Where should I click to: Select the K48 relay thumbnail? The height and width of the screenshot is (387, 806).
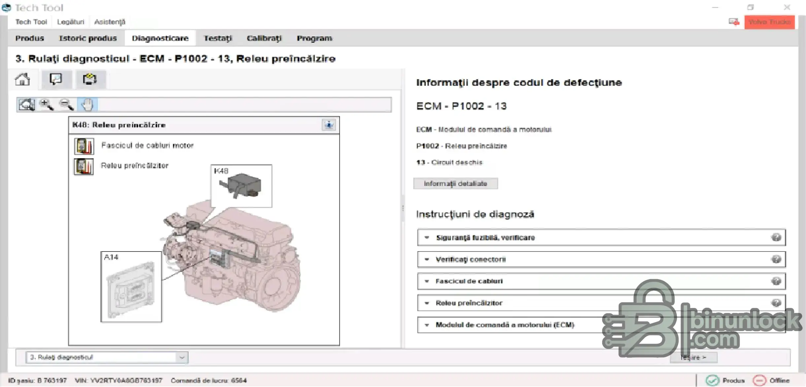pyautogui.click(x=241, y=186)
